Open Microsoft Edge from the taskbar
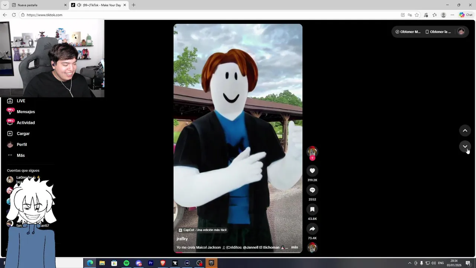The image size is (476, 268). pyautogui.click(x=90, y=263)
